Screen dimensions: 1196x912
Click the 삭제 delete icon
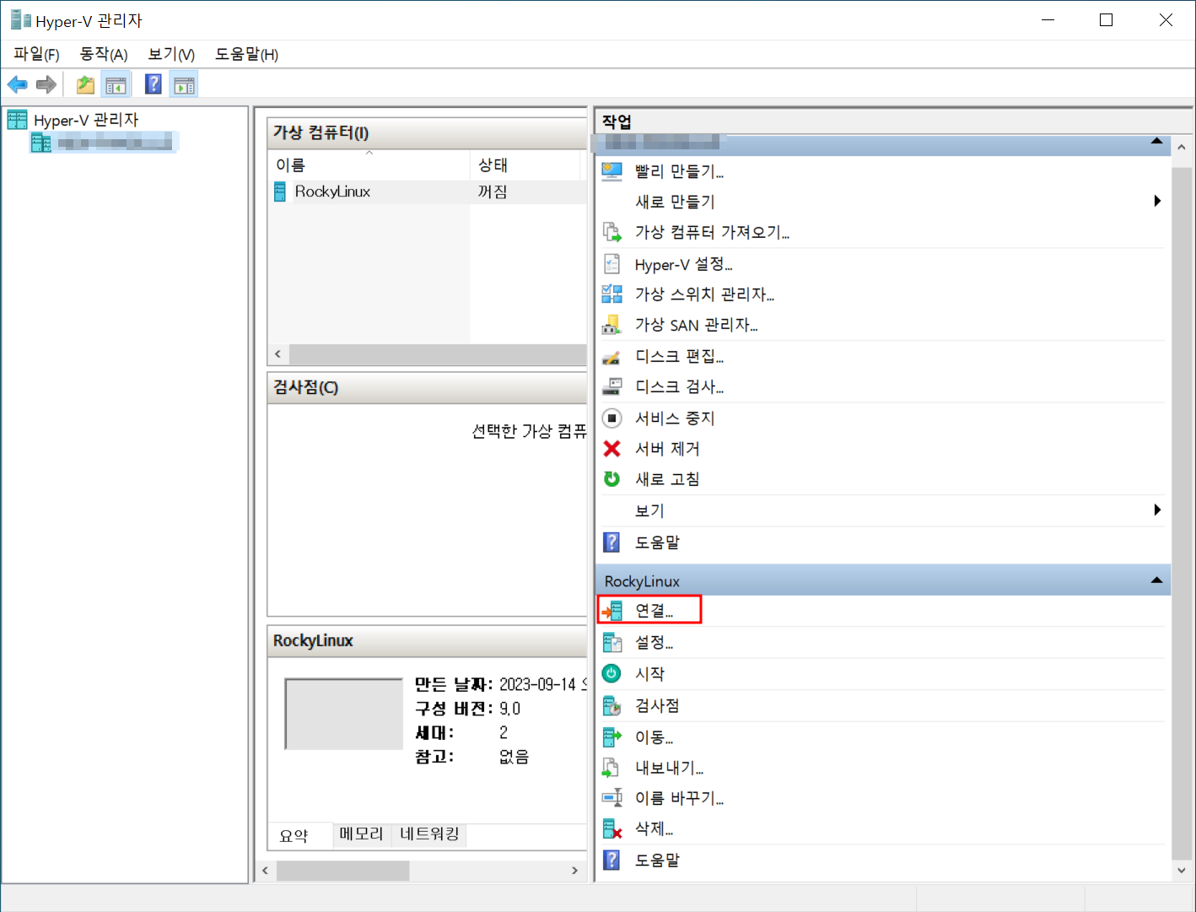(x=612, y=829)
